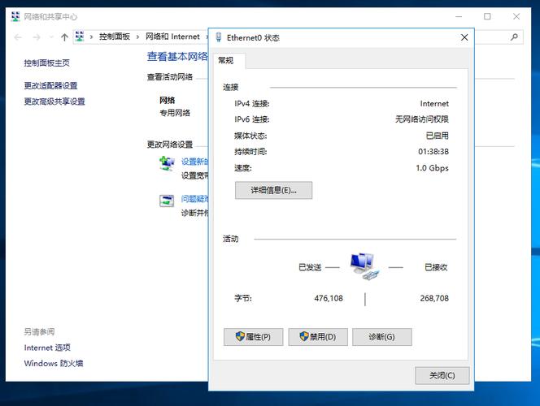This screenshot has width=540, height=406.
Task: Go forward with the forward arrow
Action: click(37, 37)
